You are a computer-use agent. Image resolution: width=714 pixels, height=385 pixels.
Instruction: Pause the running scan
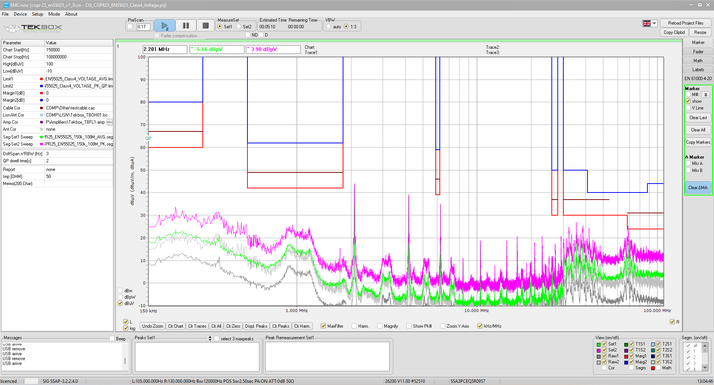click(x=186, y=26)
